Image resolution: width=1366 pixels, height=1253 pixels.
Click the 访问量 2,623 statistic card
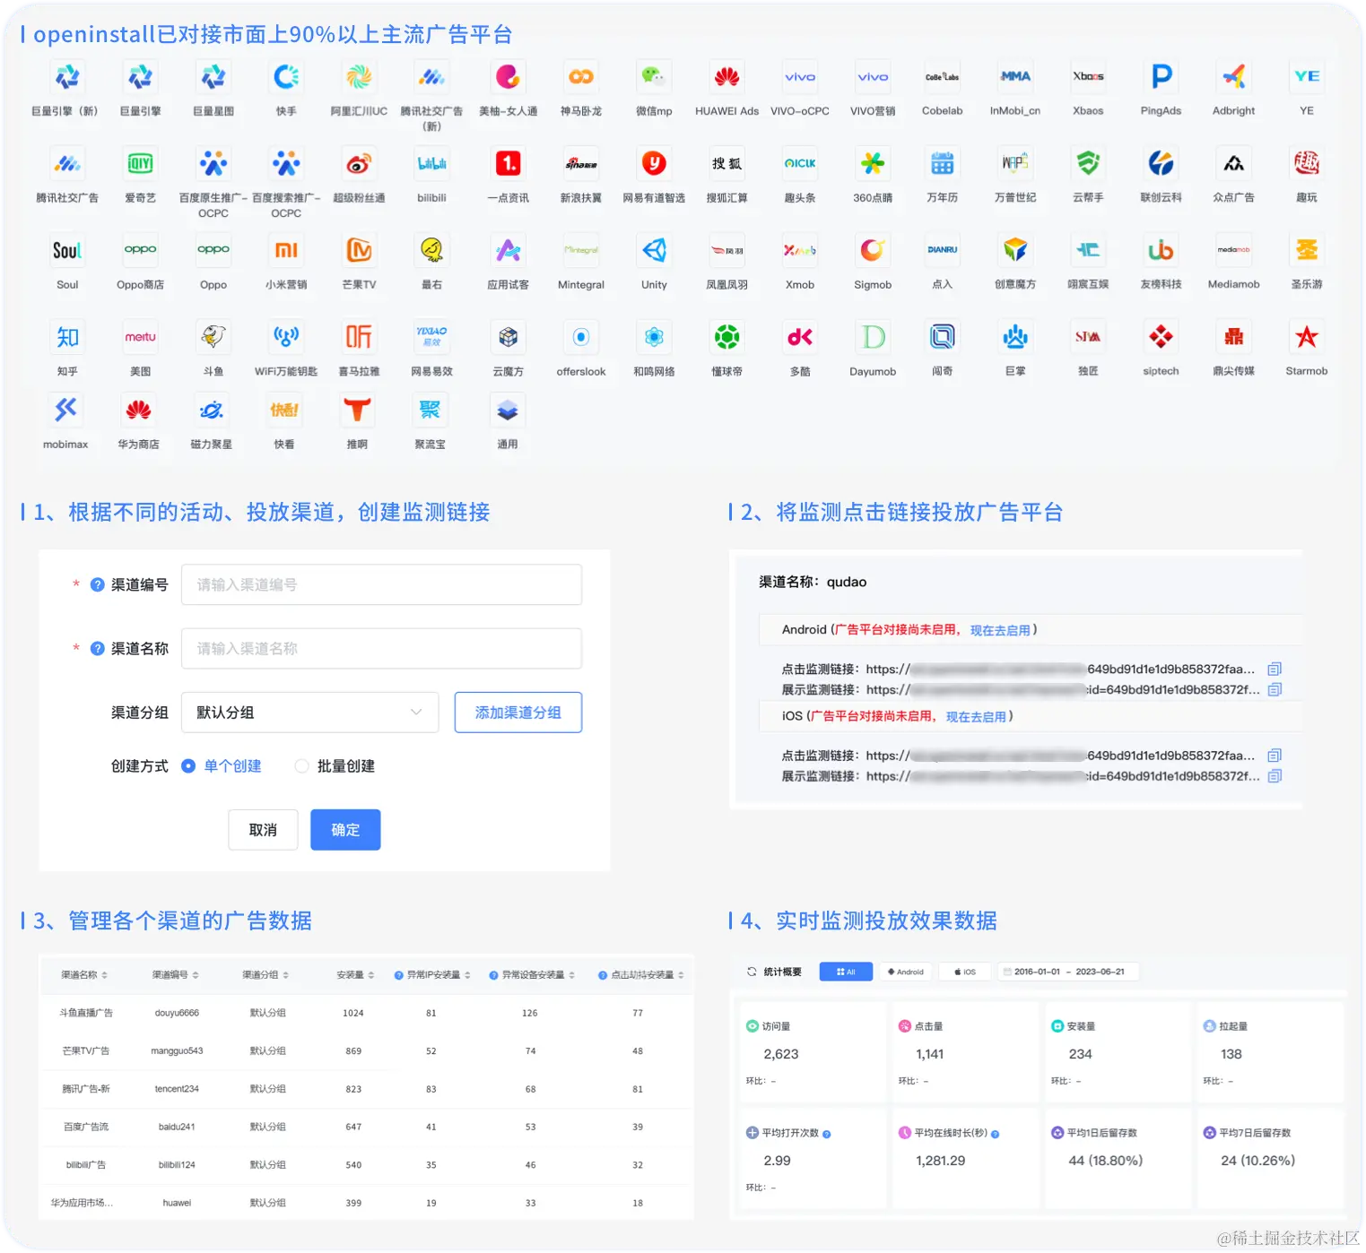[812, 1053]
